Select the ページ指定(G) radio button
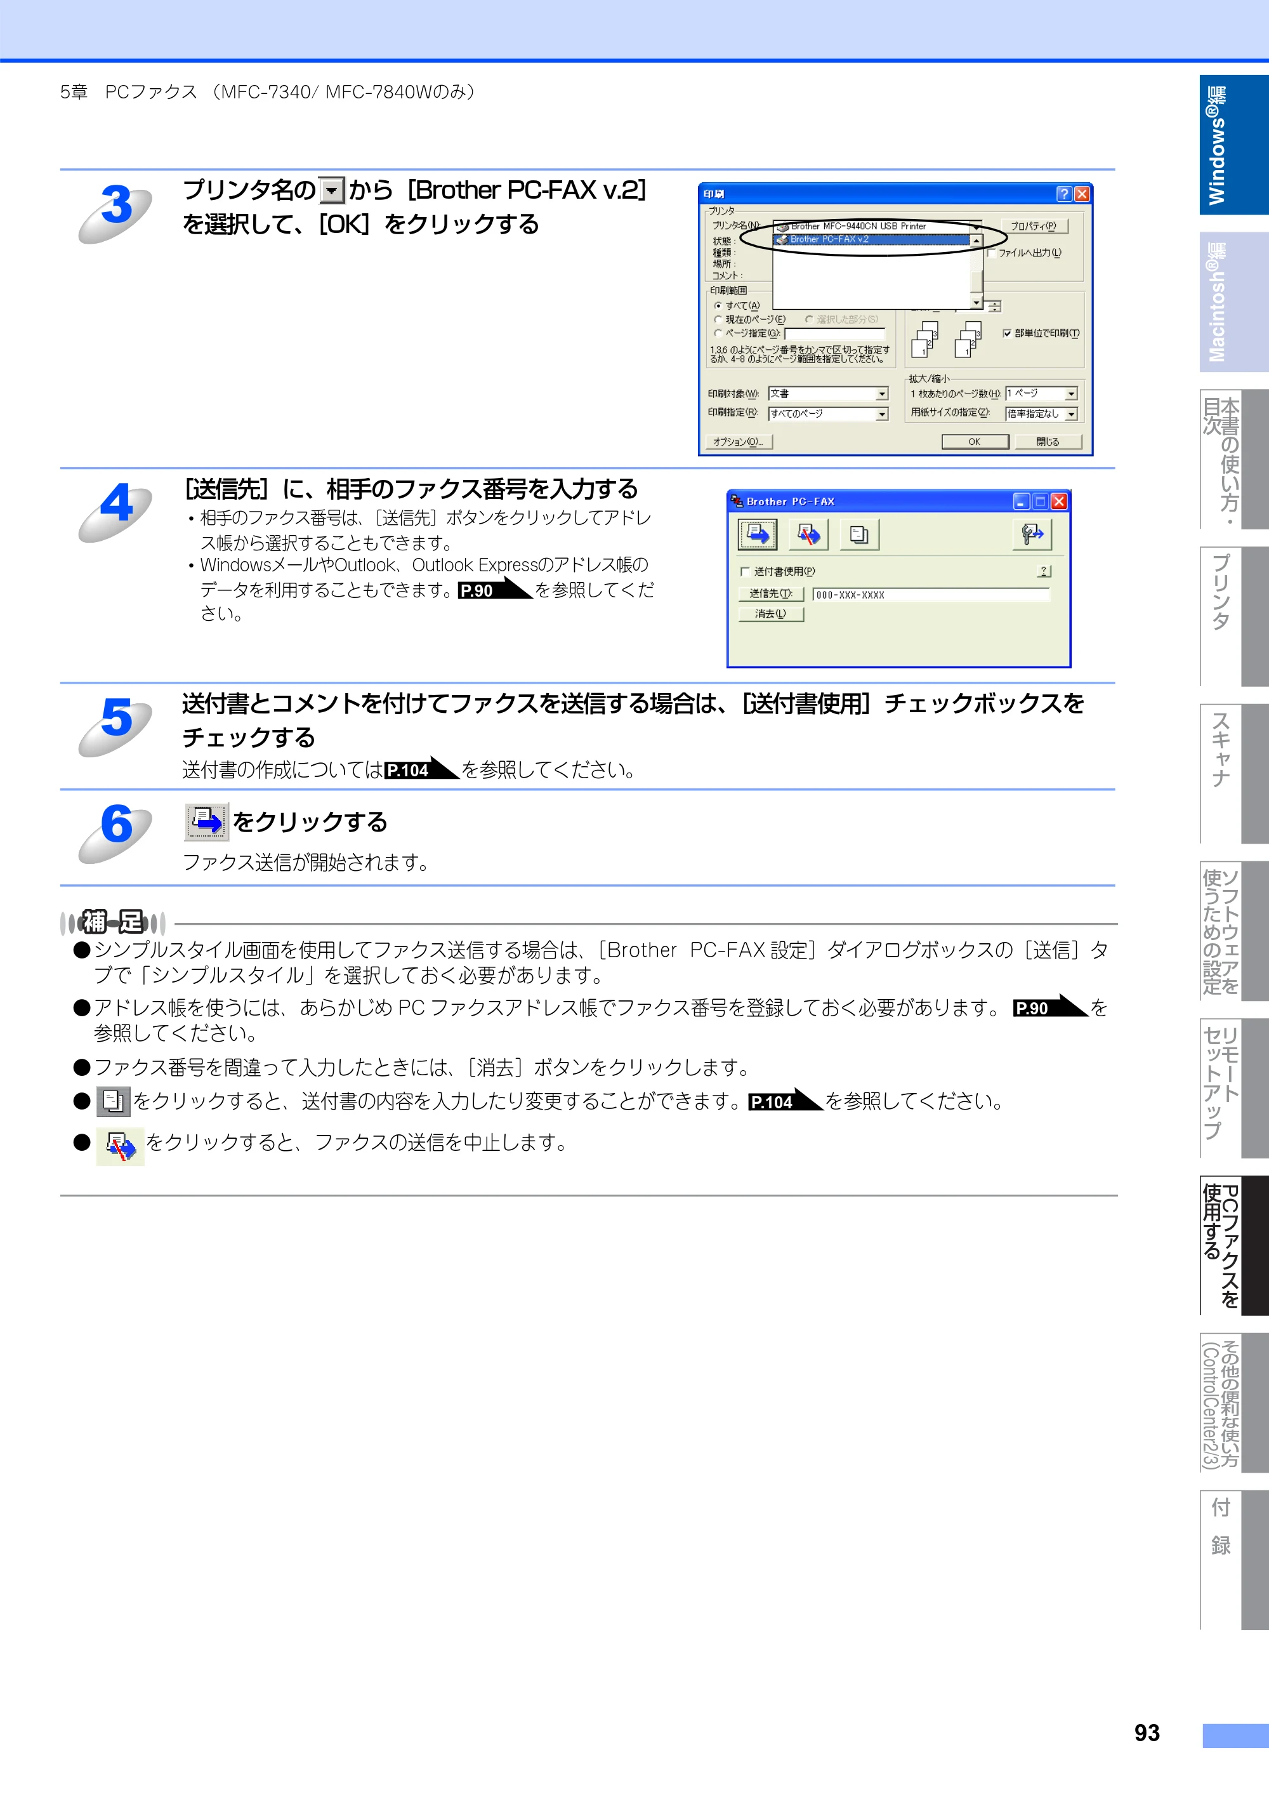Image resolution: width=1269 pixels, height=1797 pixels. coord(718,333)
